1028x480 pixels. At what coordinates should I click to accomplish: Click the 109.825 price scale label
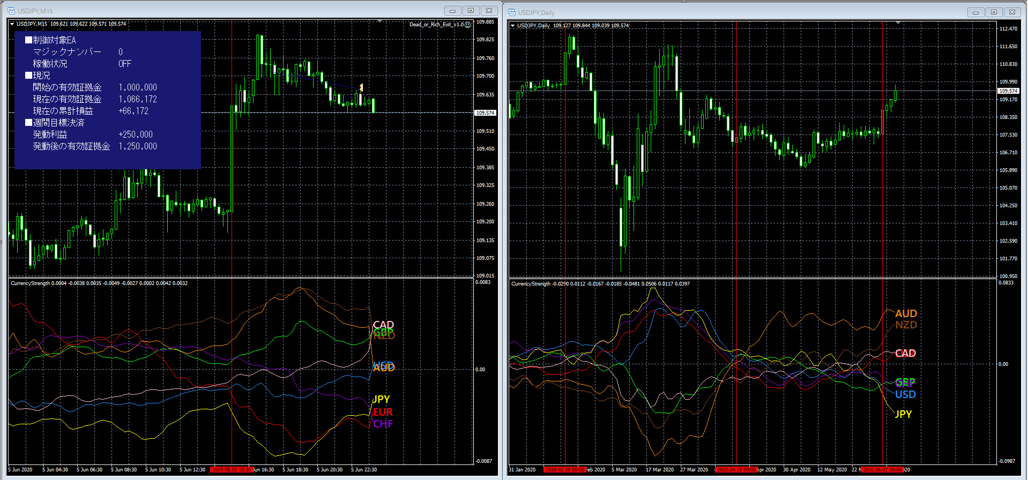pyautogui.click(x=485, y=40)
